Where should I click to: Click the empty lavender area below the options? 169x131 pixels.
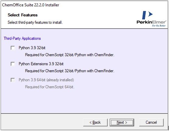[84, 101]
